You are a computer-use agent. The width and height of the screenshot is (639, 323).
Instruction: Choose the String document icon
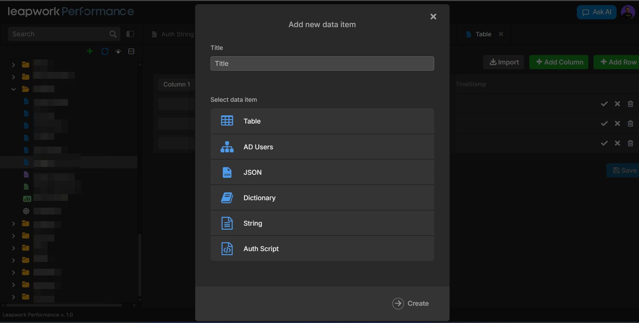227,223
